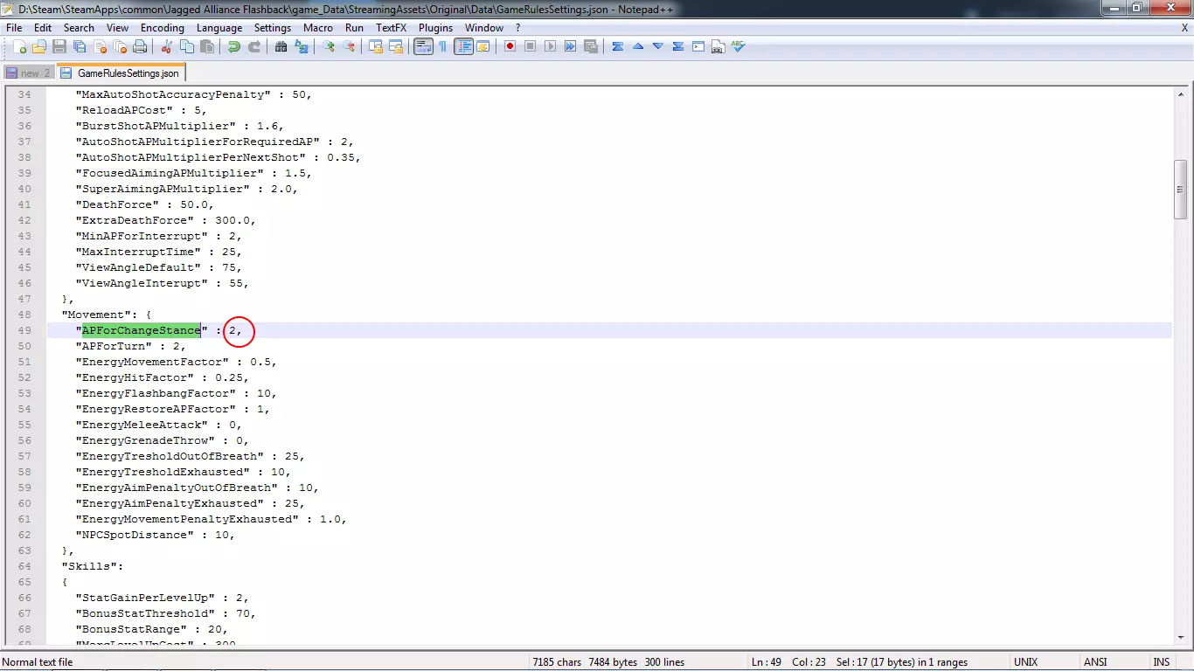
Task: Toggle Show All Characters pilcrow button
Action: pyautogui.click(x=443, y=46)
